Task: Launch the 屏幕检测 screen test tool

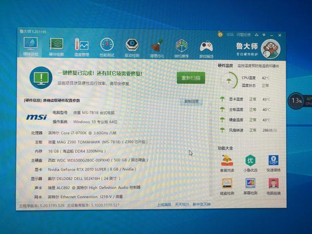Action: pyautogui.click(x=250, y=187)
